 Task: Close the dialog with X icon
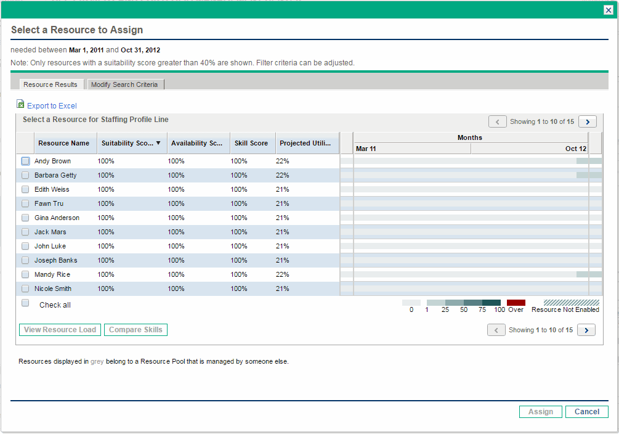608,10
